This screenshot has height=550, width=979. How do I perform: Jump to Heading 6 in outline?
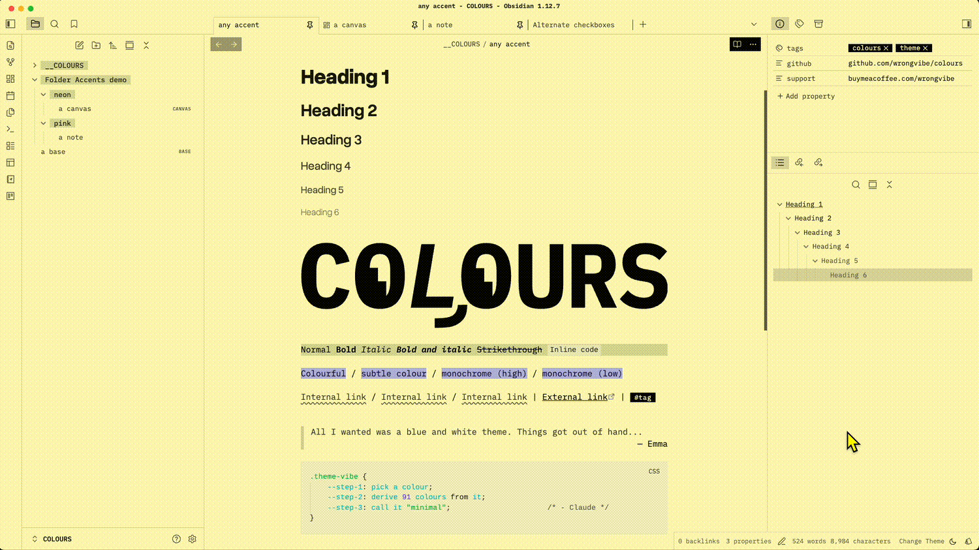click(x=873, y=275)
